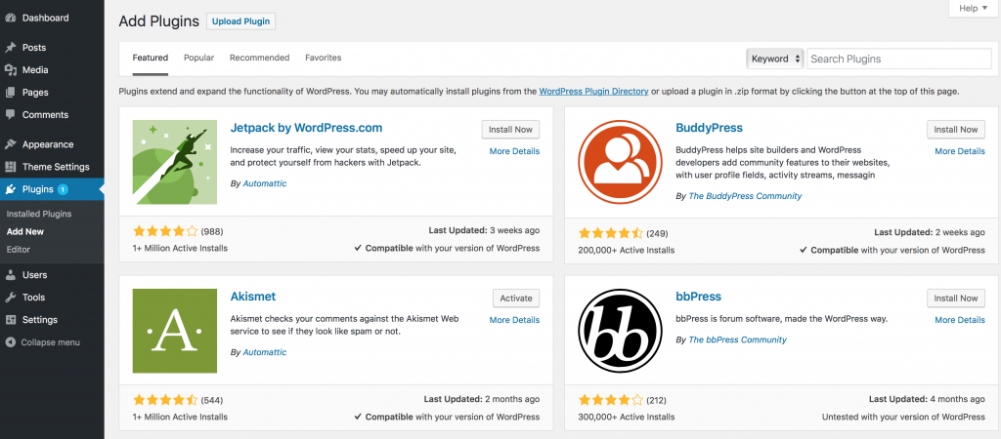Click the Collapse menu arrow icon
The image size is (1001, 439).
(10, 342)
